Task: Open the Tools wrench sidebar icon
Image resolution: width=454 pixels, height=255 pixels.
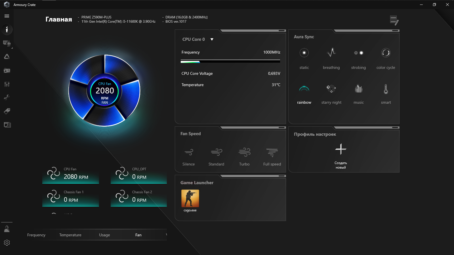Action: pos(7,97)
